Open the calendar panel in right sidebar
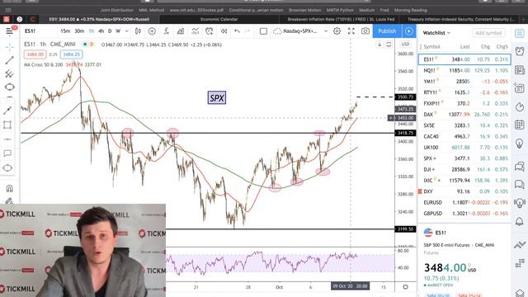 pos(520,125)
